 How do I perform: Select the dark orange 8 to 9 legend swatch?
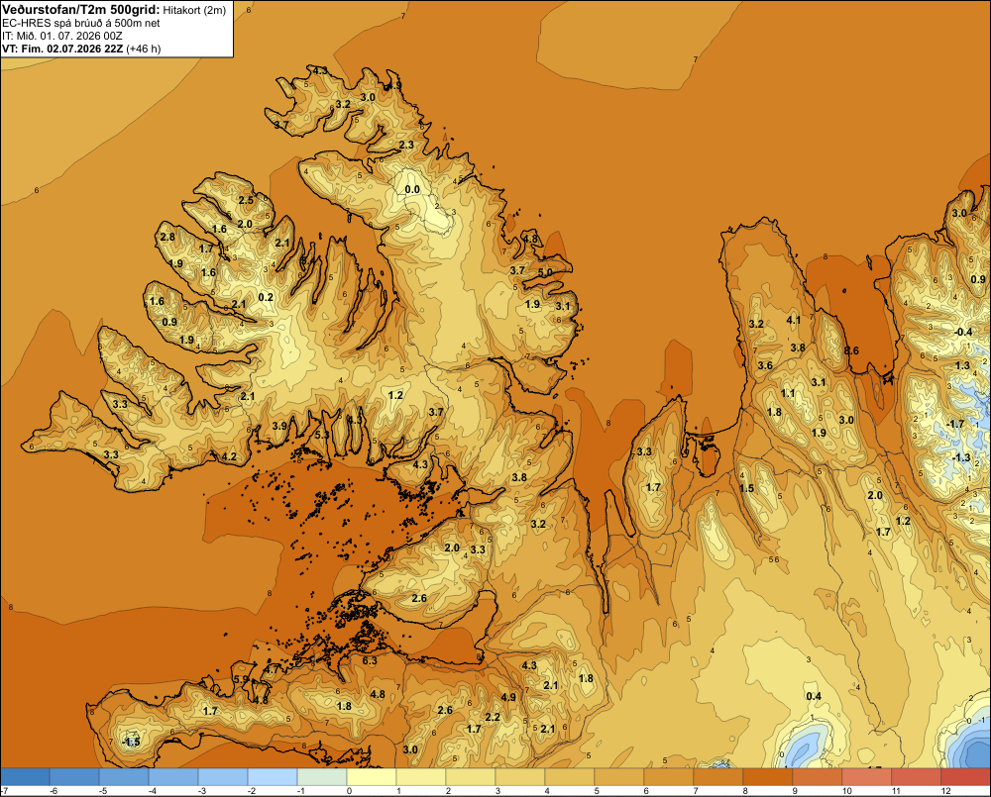pyautogui.click(x=767, y=776)
